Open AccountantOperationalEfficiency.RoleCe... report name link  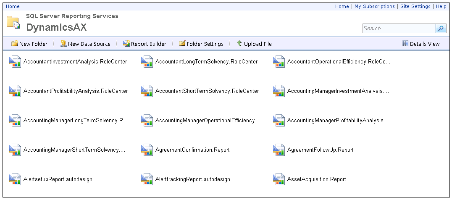[339, 61]
